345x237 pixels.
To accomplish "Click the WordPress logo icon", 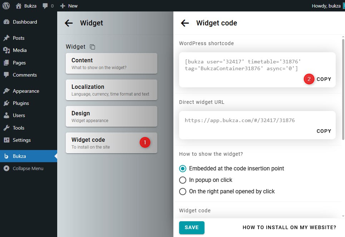I will click(x=6, y=6).
